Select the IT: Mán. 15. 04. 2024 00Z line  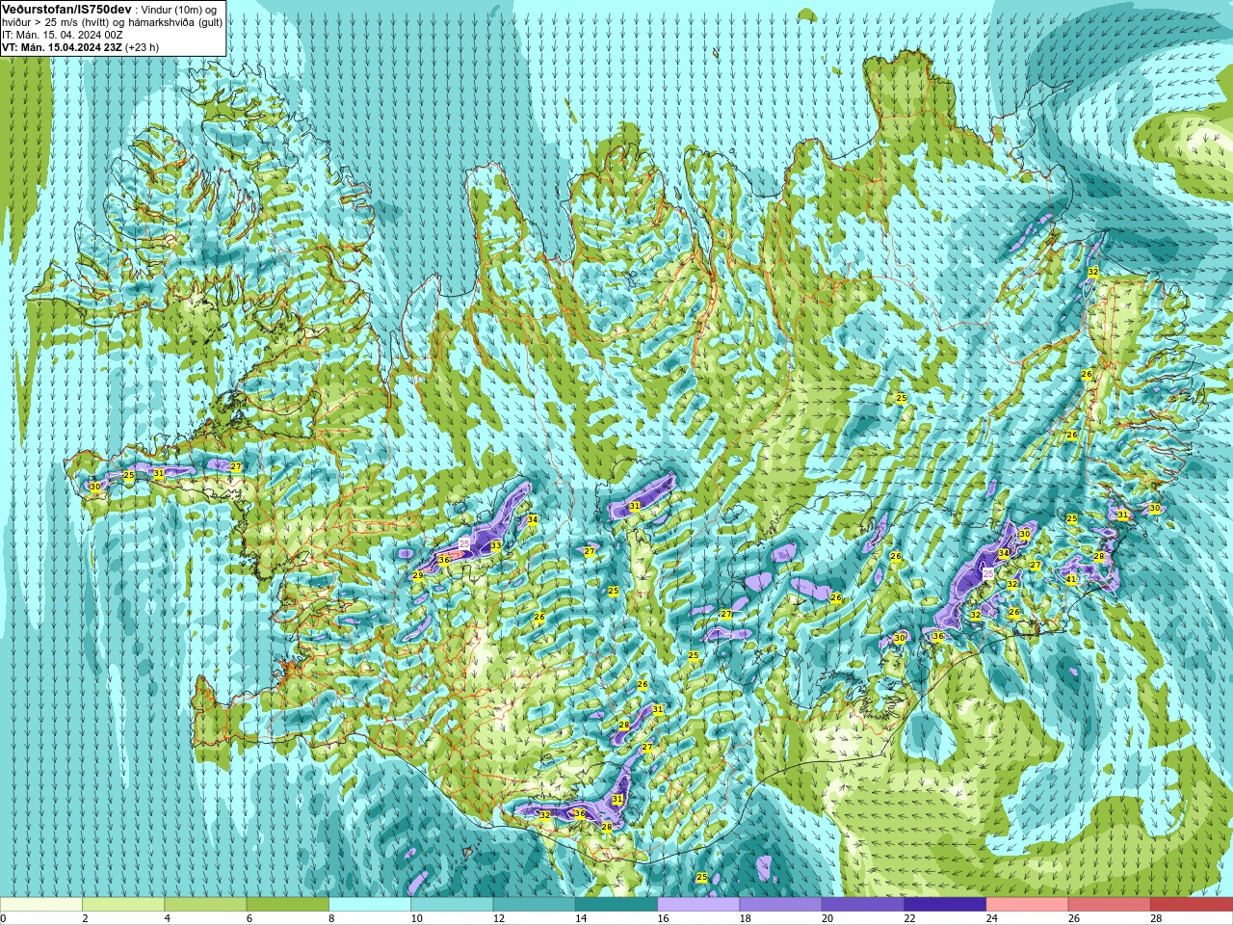[63, 34]
